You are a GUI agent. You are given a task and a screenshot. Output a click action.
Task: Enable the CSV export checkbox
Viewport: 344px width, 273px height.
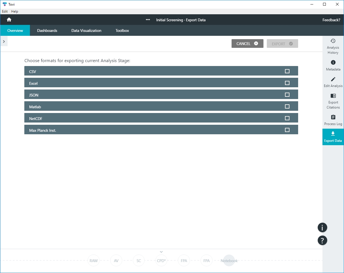[x=287, y=71]
